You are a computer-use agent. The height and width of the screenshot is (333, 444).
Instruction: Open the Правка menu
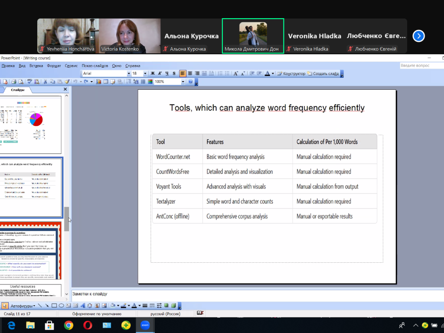point(8,66)
